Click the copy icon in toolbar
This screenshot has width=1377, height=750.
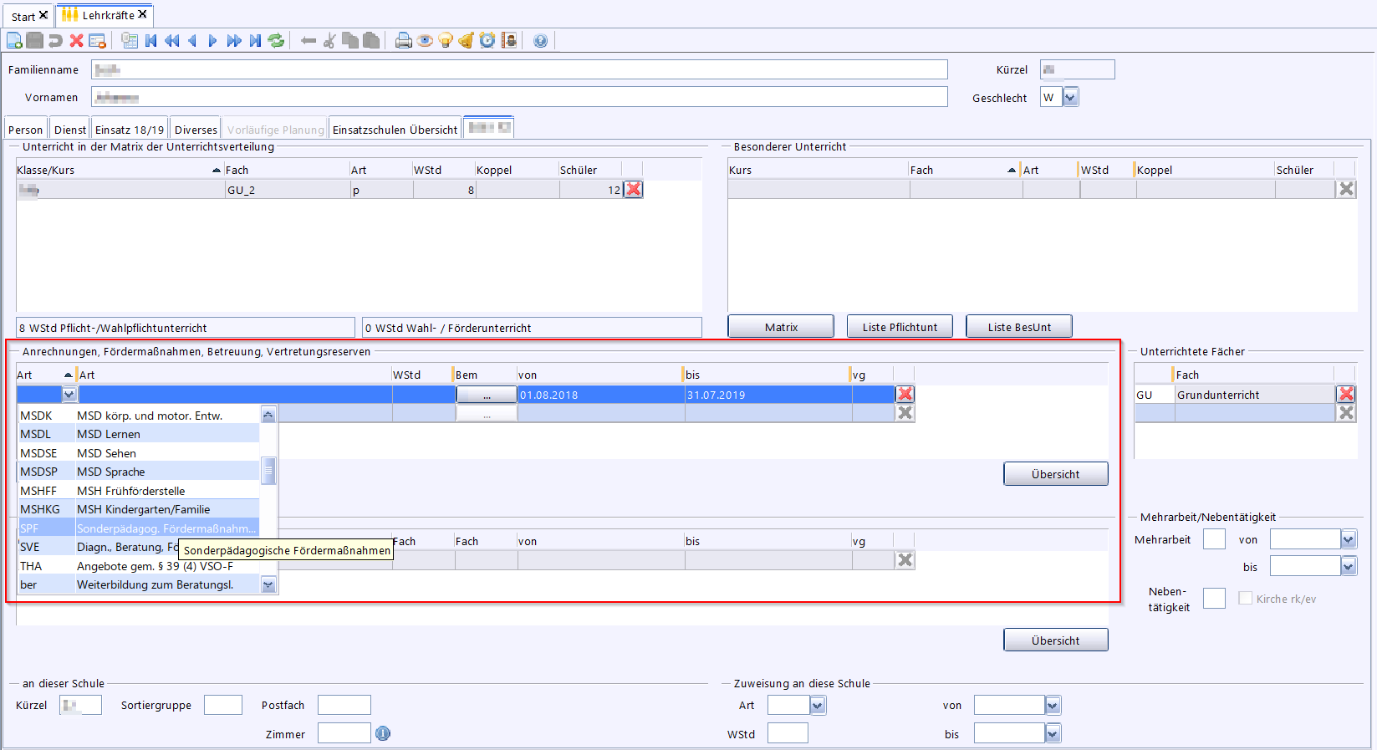coord(350,40)
